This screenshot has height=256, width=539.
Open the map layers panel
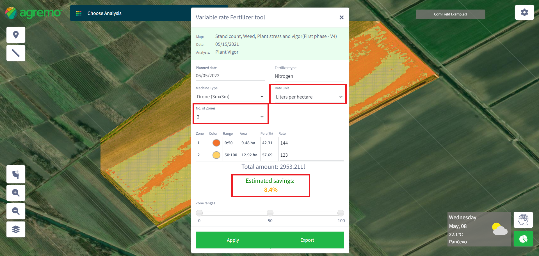pos(16,229)
